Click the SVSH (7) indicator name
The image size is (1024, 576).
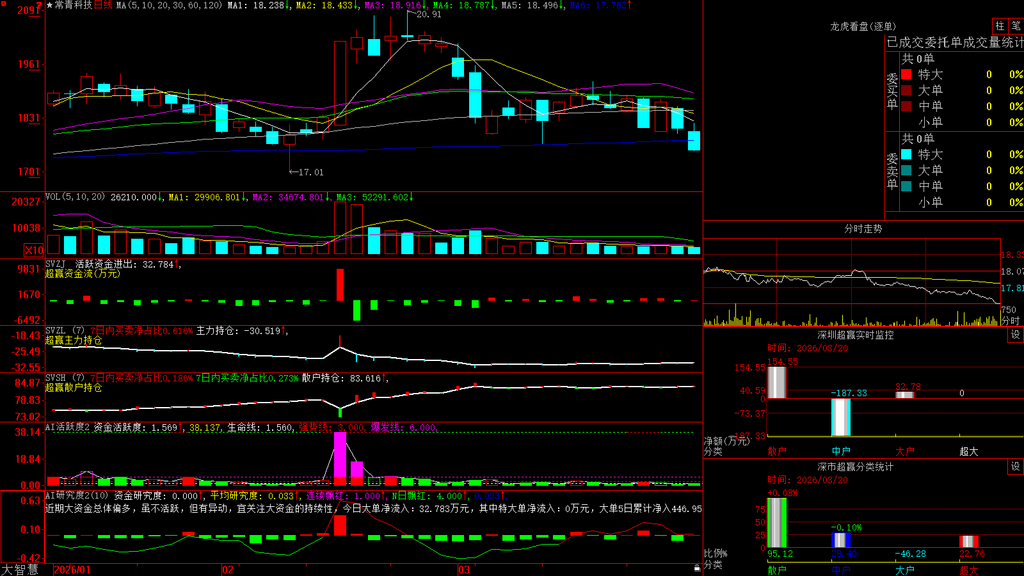(x=65, y=378)
